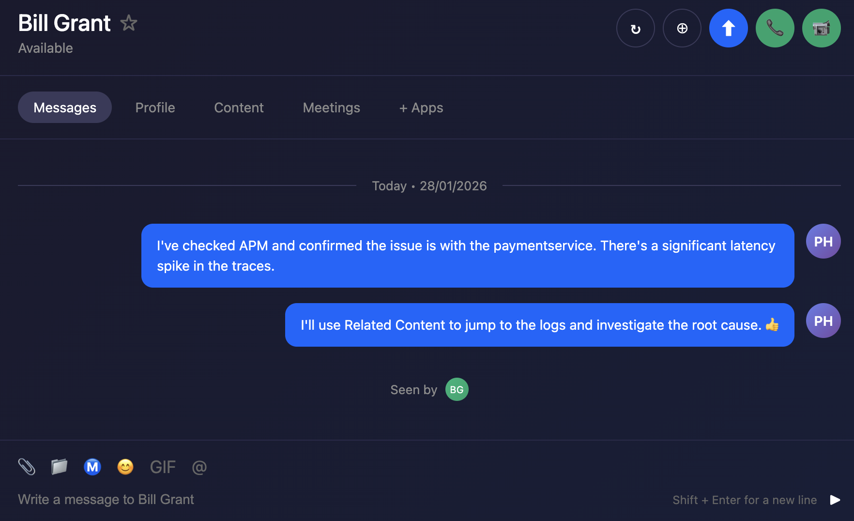Open the Content tab
The width and height of the screenshot is (854, 521).
point(239,107)
